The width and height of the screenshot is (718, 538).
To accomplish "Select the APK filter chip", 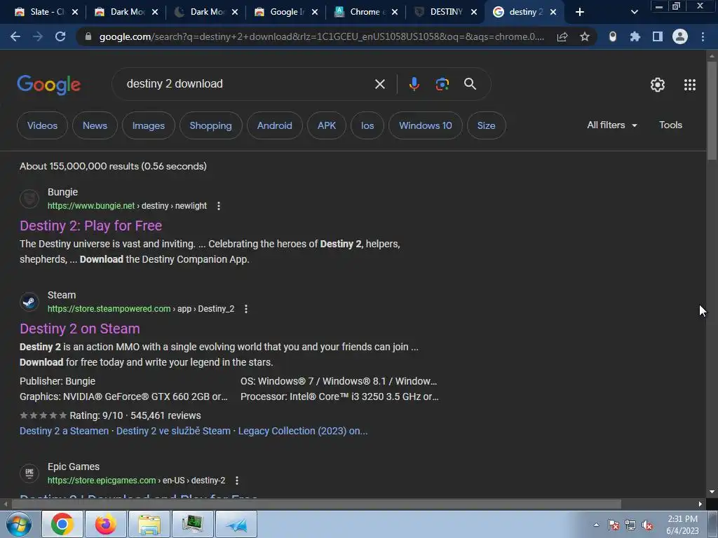I will [x=327, y=125].
